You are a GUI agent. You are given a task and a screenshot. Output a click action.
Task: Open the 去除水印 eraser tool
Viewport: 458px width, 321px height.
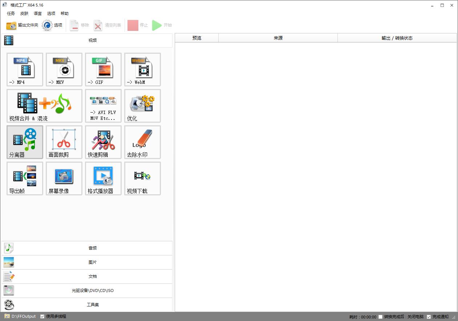[142, 142]
